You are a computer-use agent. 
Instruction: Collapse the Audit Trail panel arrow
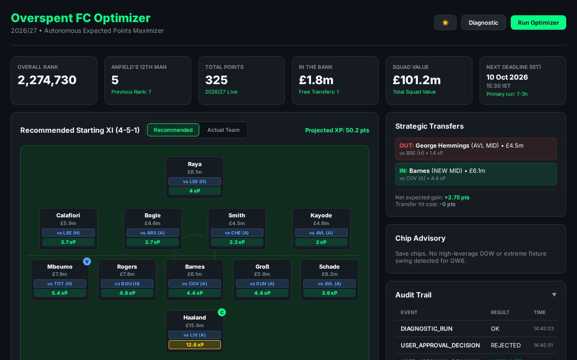(x=554, y=295)
